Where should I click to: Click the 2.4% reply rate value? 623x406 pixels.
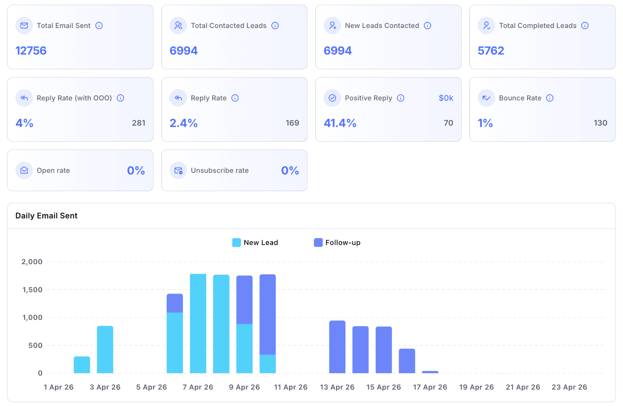tap(183, 123)
